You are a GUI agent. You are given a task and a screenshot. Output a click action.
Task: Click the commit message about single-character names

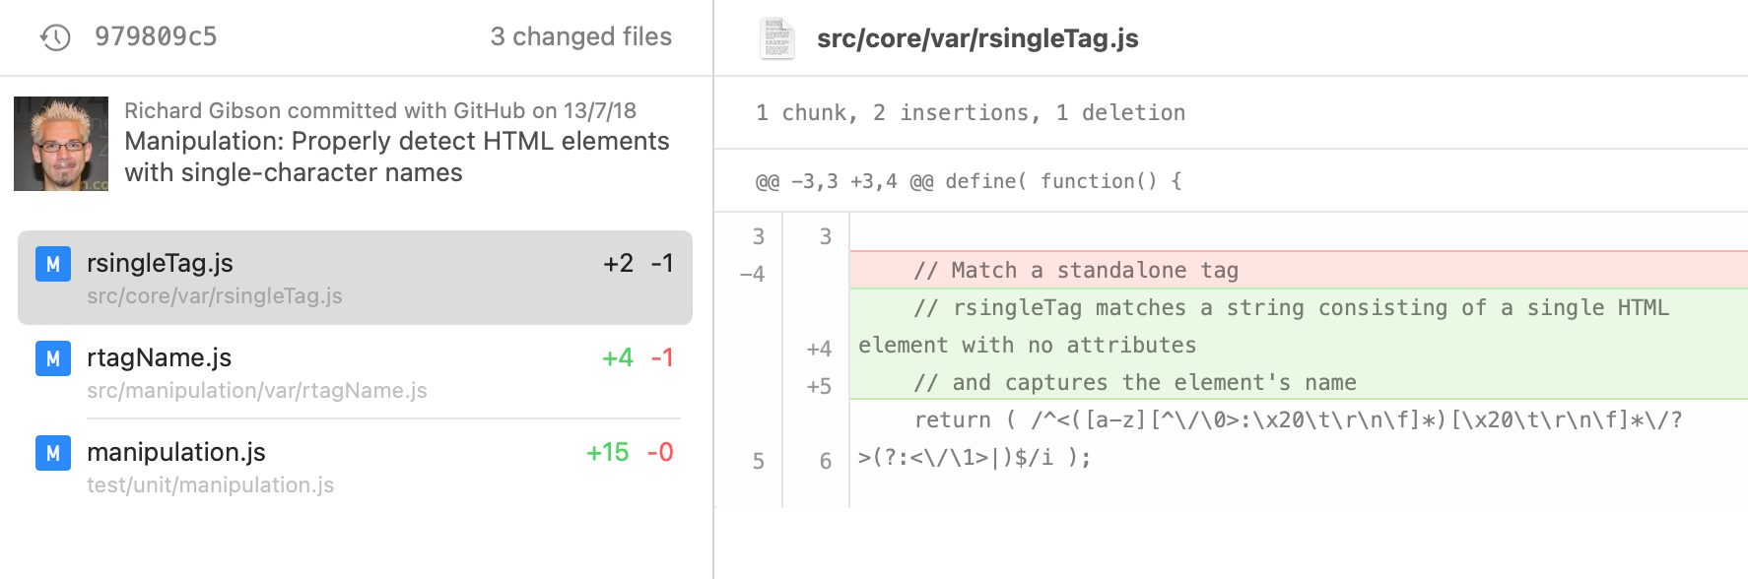click(x=396, y=157)
